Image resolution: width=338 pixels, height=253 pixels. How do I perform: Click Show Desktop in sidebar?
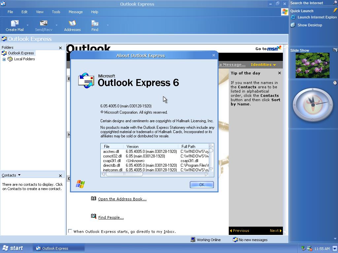306,25
